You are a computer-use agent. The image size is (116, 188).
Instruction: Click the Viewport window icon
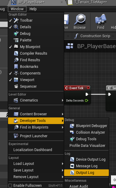[16, 80]
